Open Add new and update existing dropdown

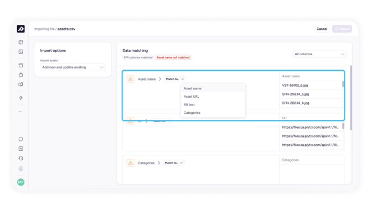[x=73, y=67]
